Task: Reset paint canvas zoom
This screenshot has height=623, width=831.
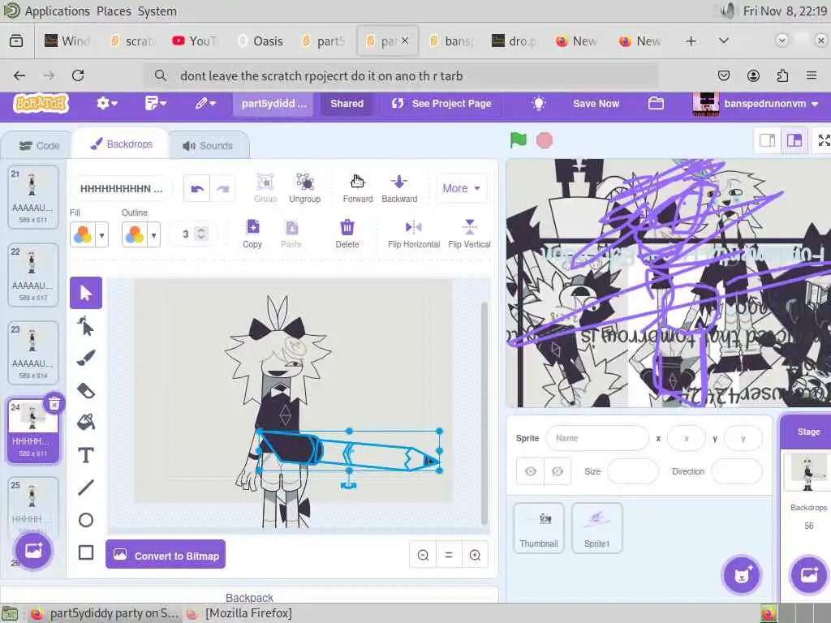Action: [x=448, y=555]
